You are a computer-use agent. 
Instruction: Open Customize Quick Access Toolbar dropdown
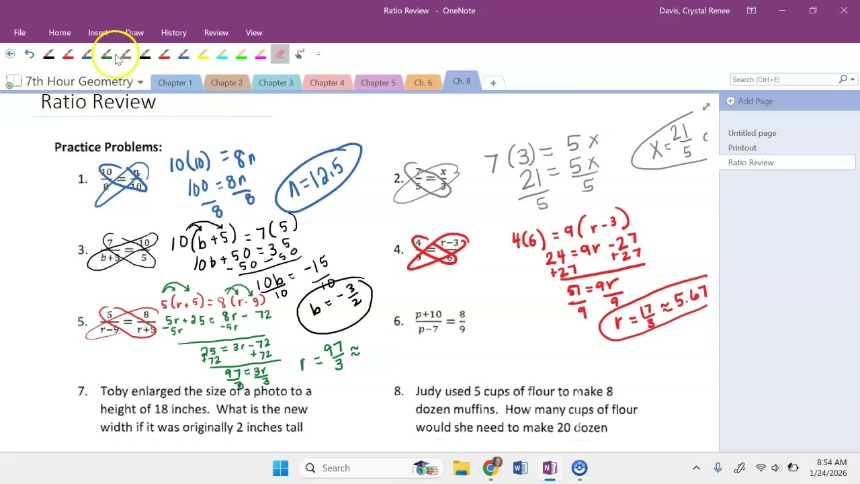(318, 54)
